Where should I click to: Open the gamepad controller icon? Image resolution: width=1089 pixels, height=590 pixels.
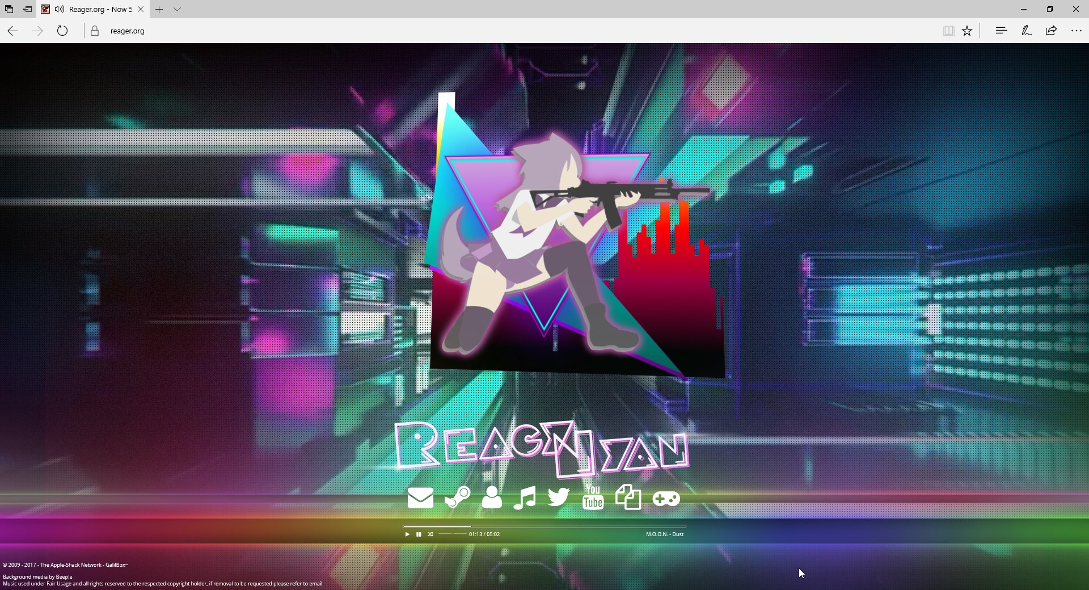click(x=666, y=499)
